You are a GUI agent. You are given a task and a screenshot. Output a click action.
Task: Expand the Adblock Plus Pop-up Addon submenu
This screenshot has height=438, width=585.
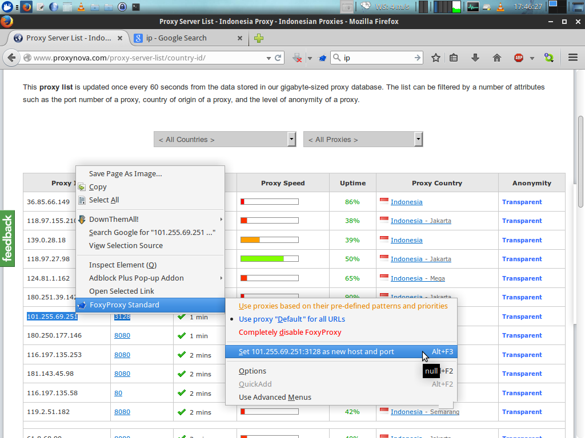150,278
